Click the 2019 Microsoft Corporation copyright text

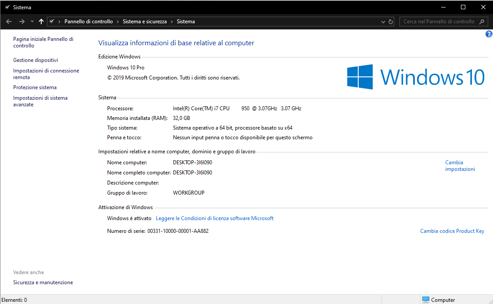pyautogui.click(x=173, y=78)
